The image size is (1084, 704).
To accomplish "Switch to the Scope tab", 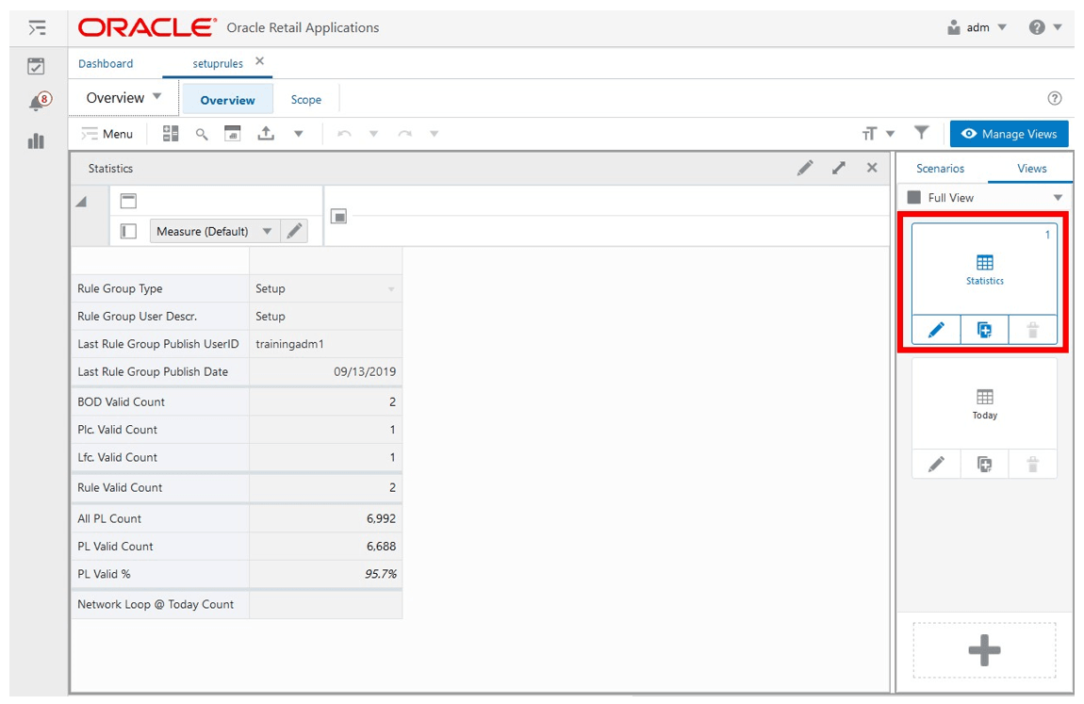I will coord(307,98).
